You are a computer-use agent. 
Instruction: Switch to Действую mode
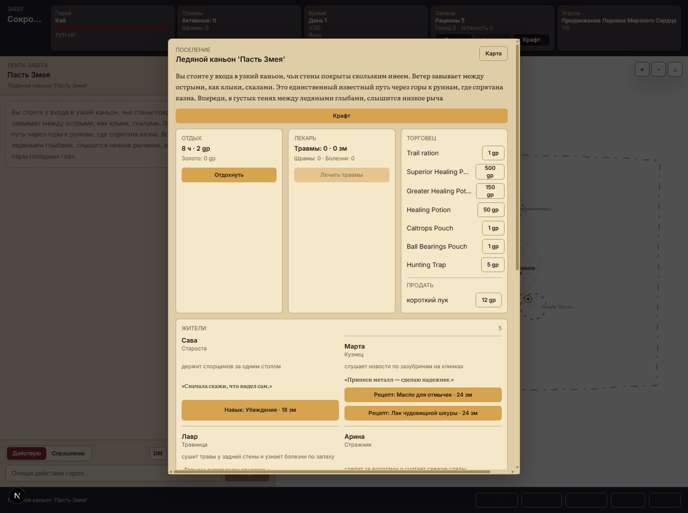pos(27,453)
